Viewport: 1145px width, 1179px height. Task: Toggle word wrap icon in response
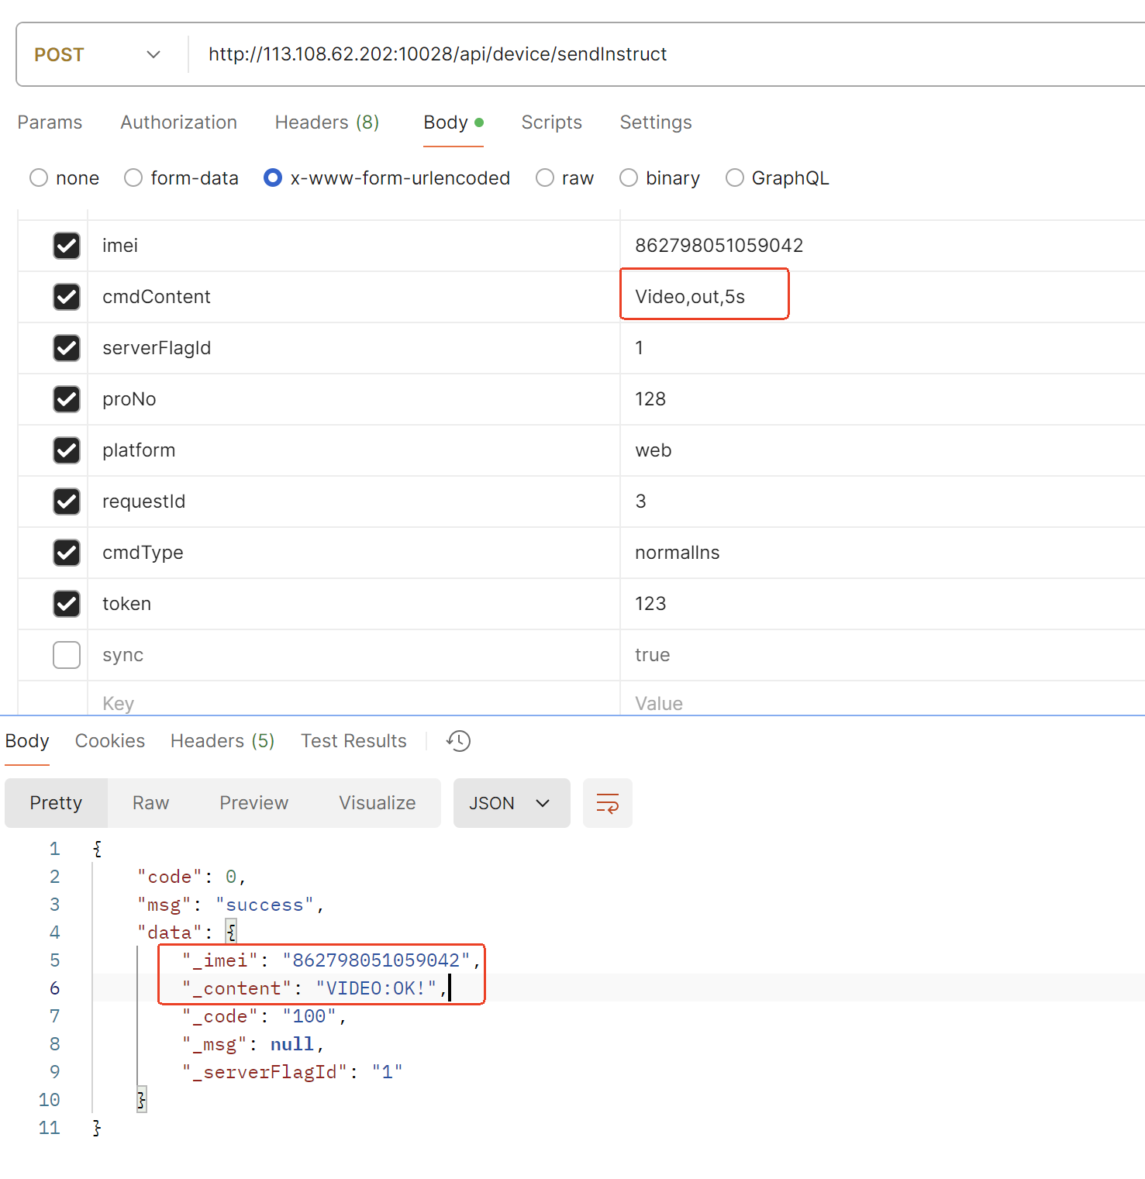(x=607, y=803)
